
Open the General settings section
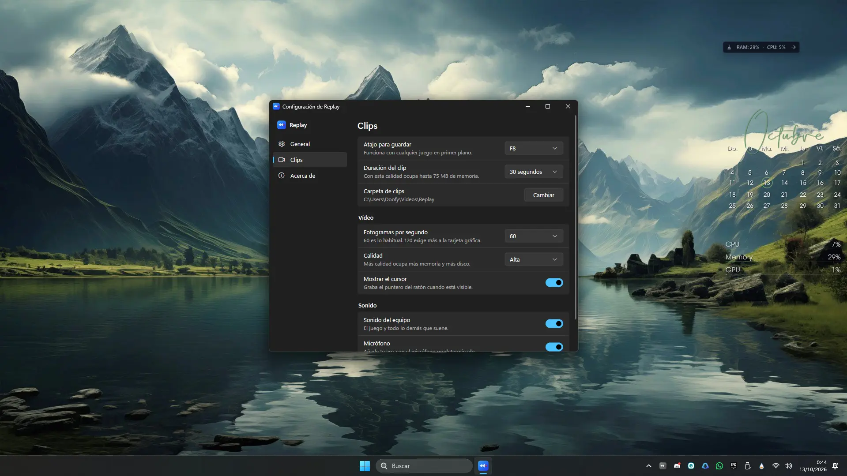click(309, 144)
